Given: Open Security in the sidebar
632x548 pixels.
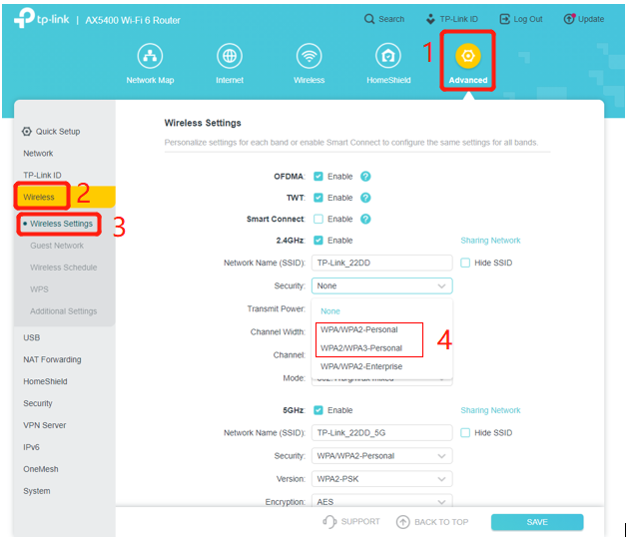Looking at the screenshot, I should point(38,403).
